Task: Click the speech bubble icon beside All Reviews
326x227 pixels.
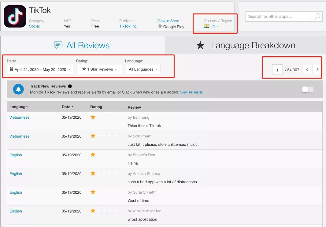Action: (x=58, y=45)
